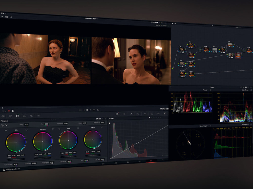Switch to the Fairlight page tab

[x=163, y=160]
